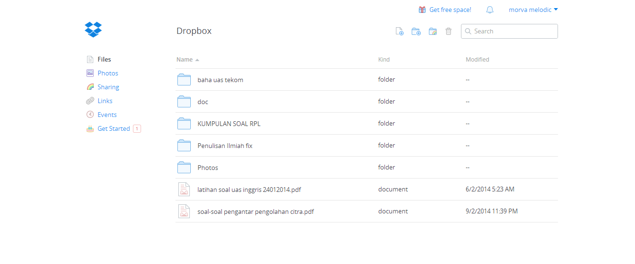The width and height of the screenshot is (635, 264).
Task: Click the gift icon beside Get free space
Action: coord(422,10)
